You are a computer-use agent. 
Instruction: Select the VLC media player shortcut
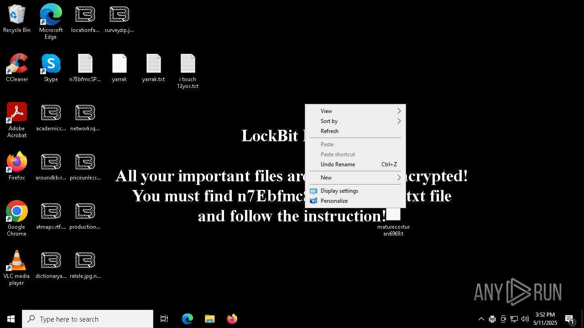pos(17,268)
